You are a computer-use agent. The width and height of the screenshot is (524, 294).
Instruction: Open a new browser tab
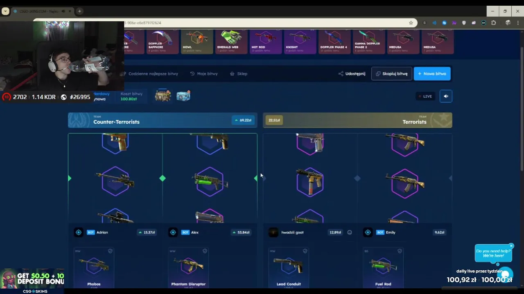[79, 11]
